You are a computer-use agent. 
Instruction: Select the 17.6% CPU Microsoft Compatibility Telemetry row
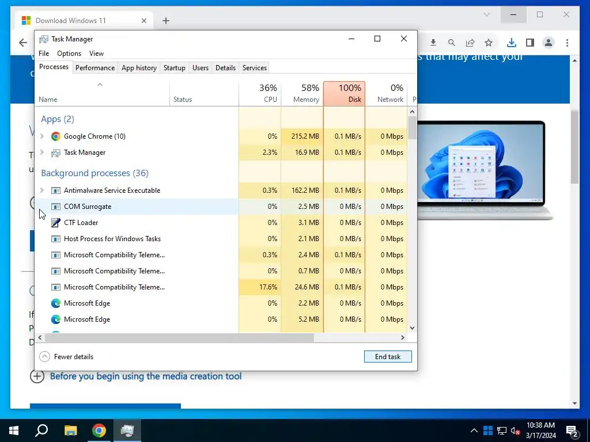[x=222, y=287]
